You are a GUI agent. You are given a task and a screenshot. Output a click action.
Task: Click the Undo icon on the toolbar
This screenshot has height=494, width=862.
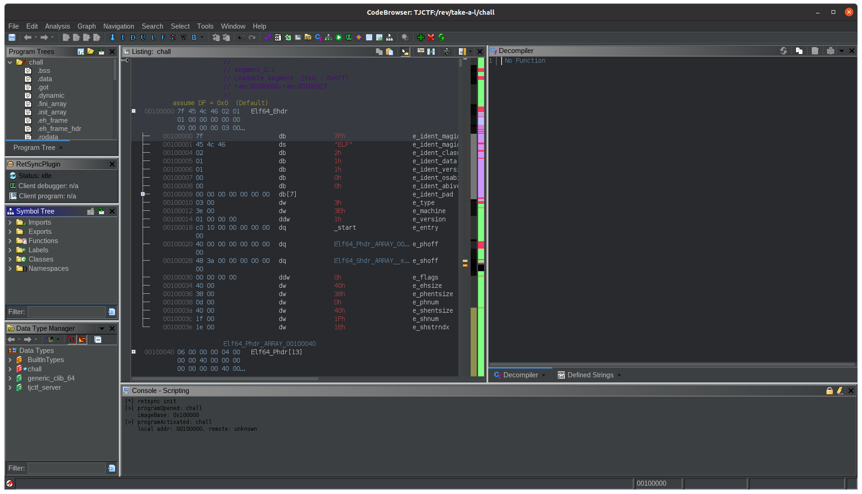coord(241,37)
